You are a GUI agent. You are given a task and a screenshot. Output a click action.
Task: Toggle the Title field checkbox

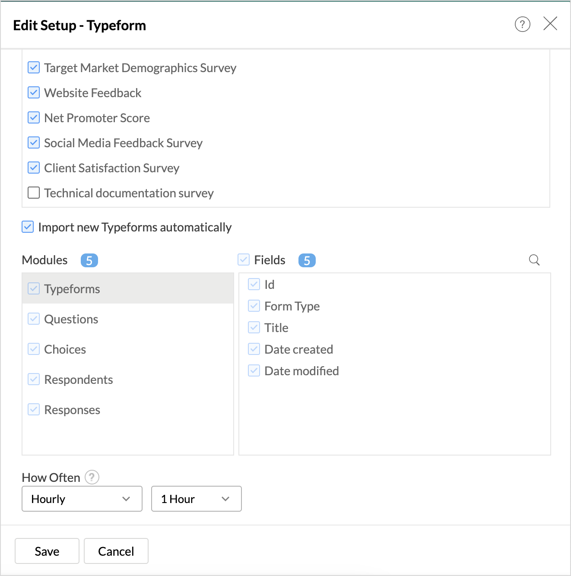(x=254, y=327)
